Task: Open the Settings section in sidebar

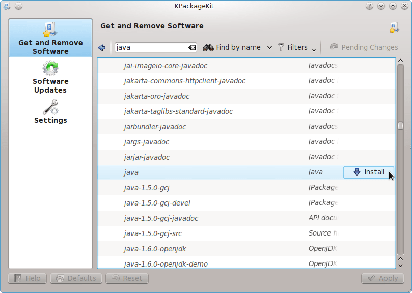Action: 50,111
